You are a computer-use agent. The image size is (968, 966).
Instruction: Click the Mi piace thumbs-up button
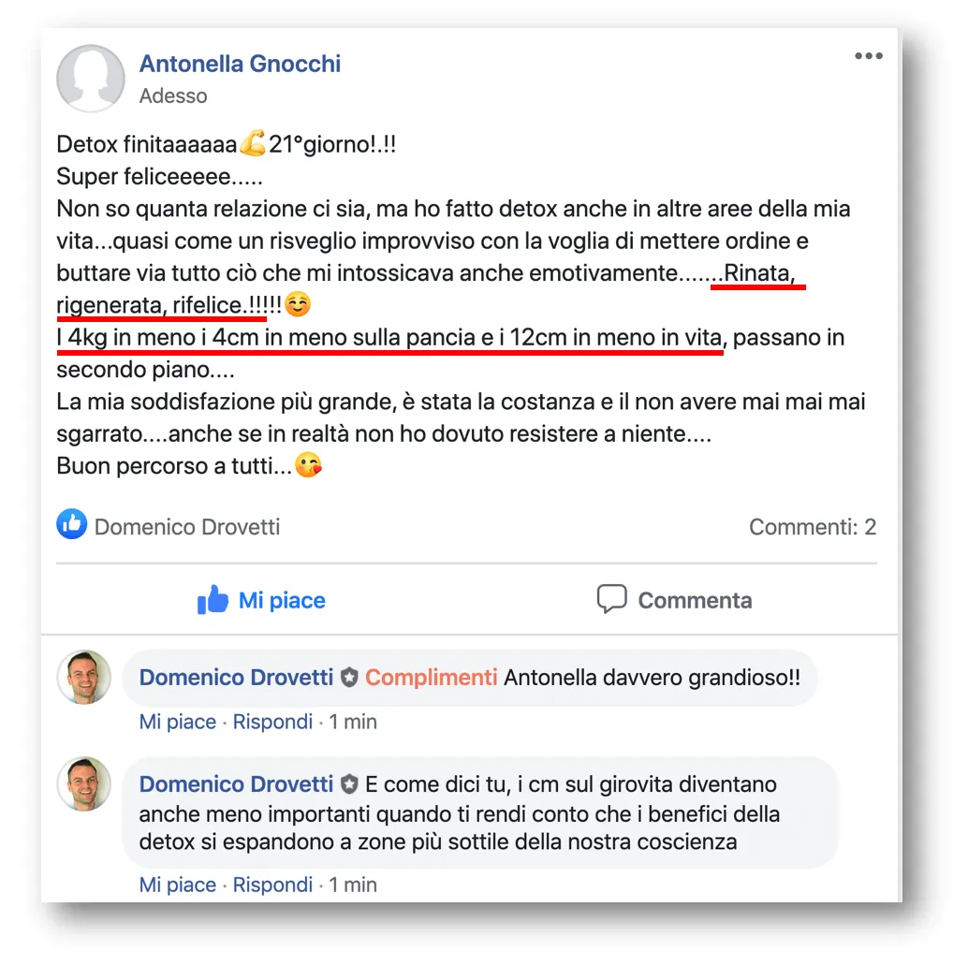[261, 599]
